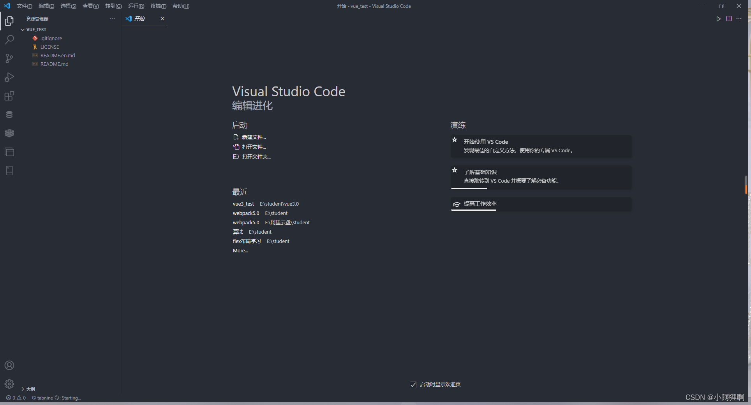Click the star icon beside 了解基础知识

455,170
